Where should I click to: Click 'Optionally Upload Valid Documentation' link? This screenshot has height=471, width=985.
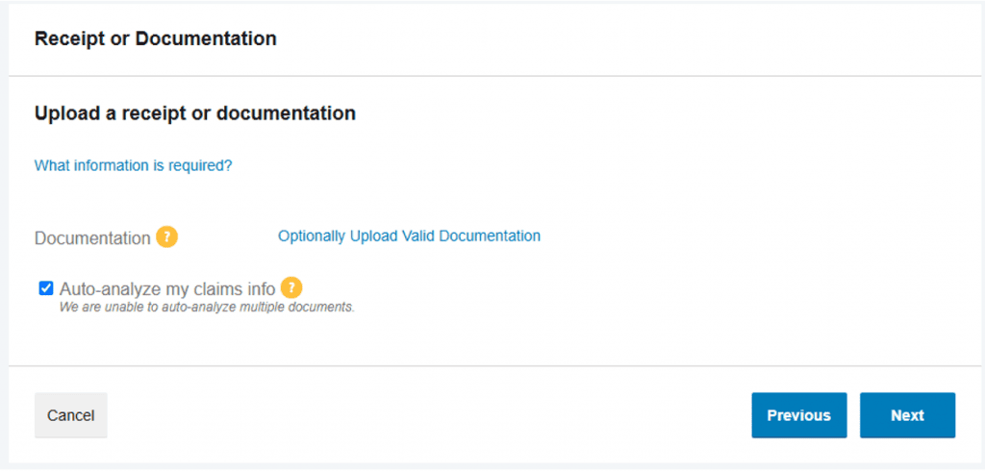[x=409, y=236]
